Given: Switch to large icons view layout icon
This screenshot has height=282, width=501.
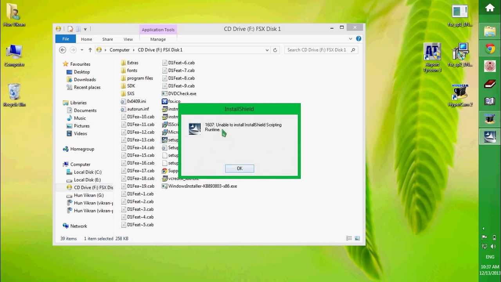Looking at the screenshot, I should click(357, 239).
